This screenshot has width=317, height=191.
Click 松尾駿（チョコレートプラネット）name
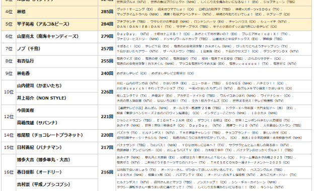point(50,135)
